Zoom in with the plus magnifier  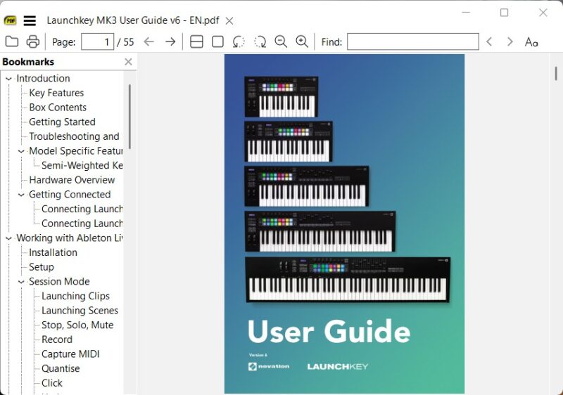302,41
